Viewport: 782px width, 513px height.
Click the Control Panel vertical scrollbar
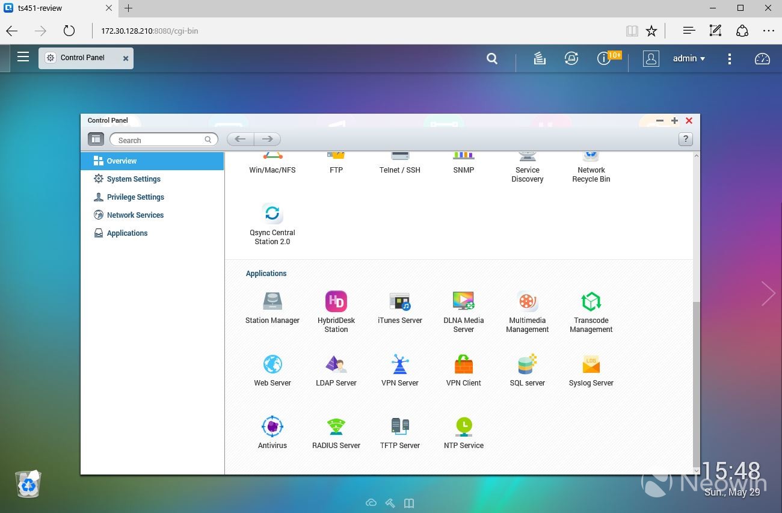(697, 383)
